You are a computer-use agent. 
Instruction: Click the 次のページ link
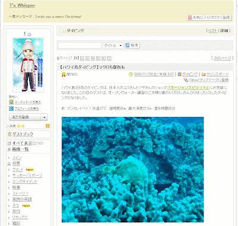pyautogui.click(x=222, y=58)
